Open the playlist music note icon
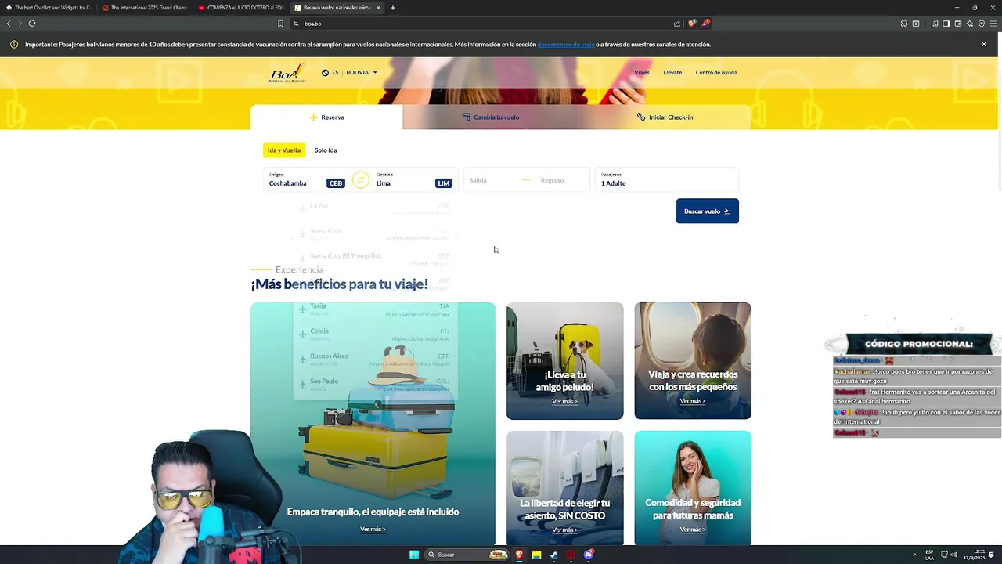Screen dimensions: 1002x564 pos(935,23)
